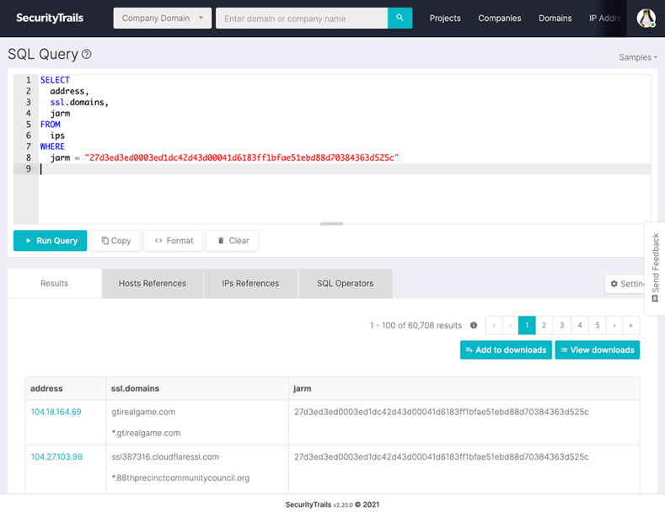
Task: Select results page 5
Action: [x=598, y=325]
